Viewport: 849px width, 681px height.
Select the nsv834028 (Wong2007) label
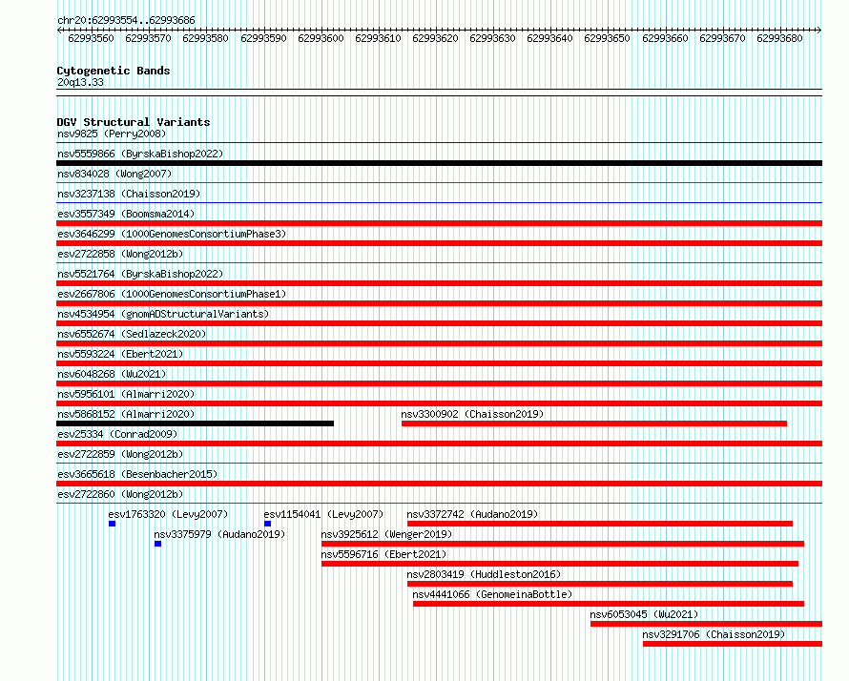pos(114,174)
